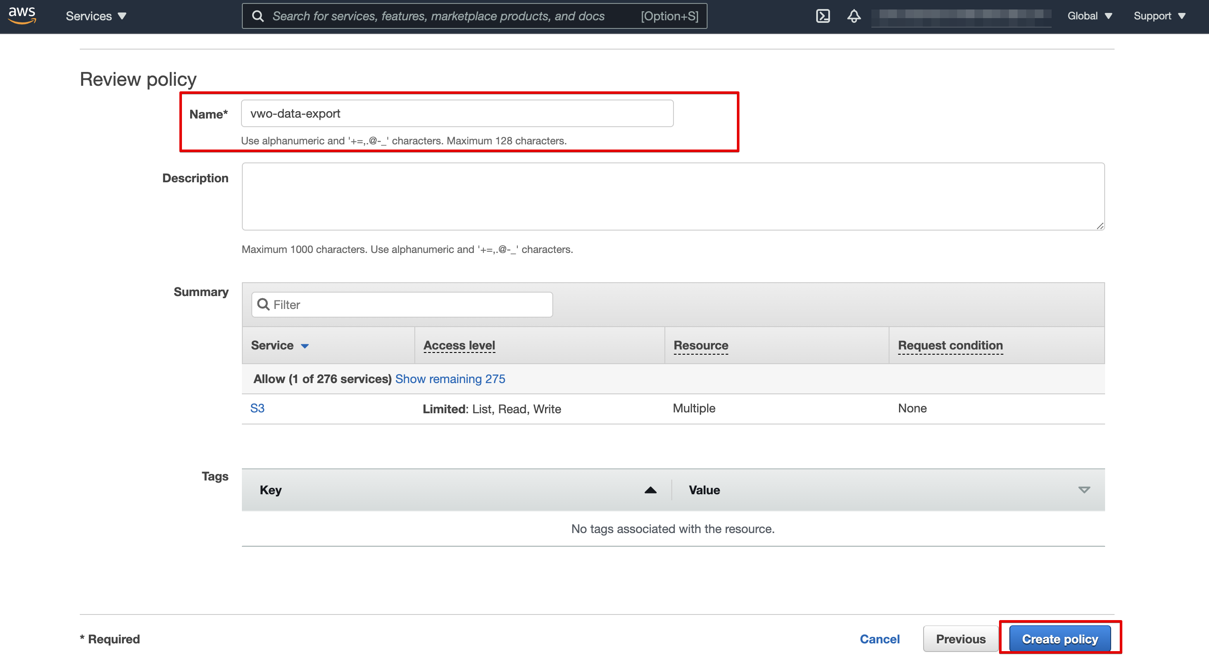Sort by the Service column arrow
The width and height of the screenshot is (1209, 655).
click(304, 346)
